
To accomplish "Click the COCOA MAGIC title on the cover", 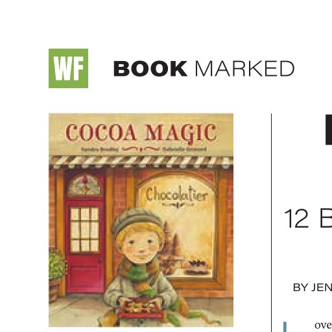I will (x=141, y=133).
